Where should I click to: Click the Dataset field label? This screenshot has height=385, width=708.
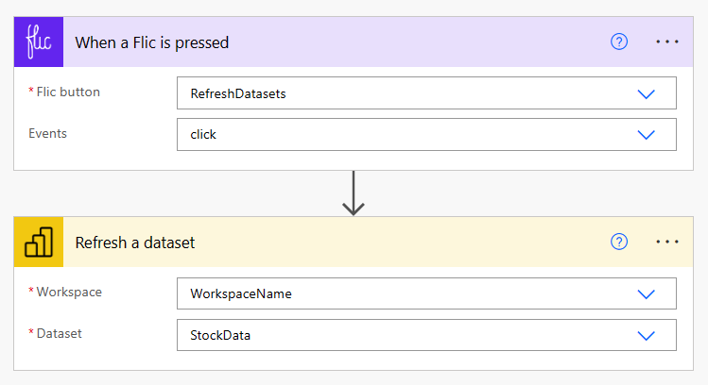pos(58,334)
